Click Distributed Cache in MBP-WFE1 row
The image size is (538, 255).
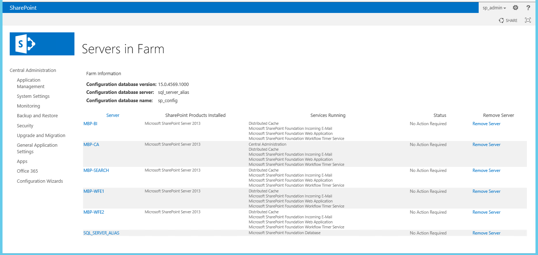(264, 191)
